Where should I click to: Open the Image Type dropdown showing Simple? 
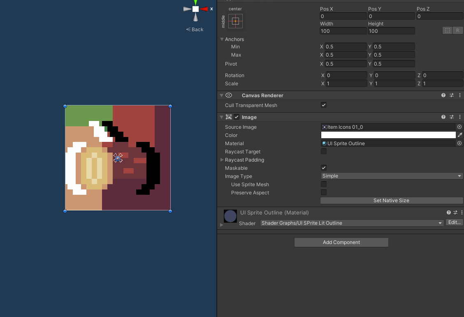pyautogui.click(x=391, y=176)
